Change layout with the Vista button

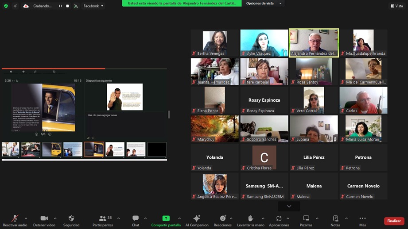pos(396,6)
